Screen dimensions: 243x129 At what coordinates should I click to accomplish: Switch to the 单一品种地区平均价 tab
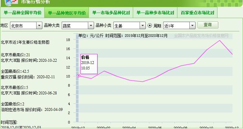point(67,13)
